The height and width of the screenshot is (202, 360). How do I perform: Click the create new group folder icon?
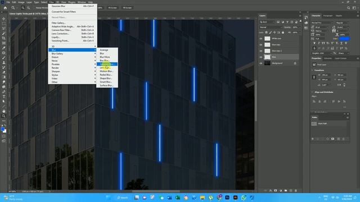(286, 191)
